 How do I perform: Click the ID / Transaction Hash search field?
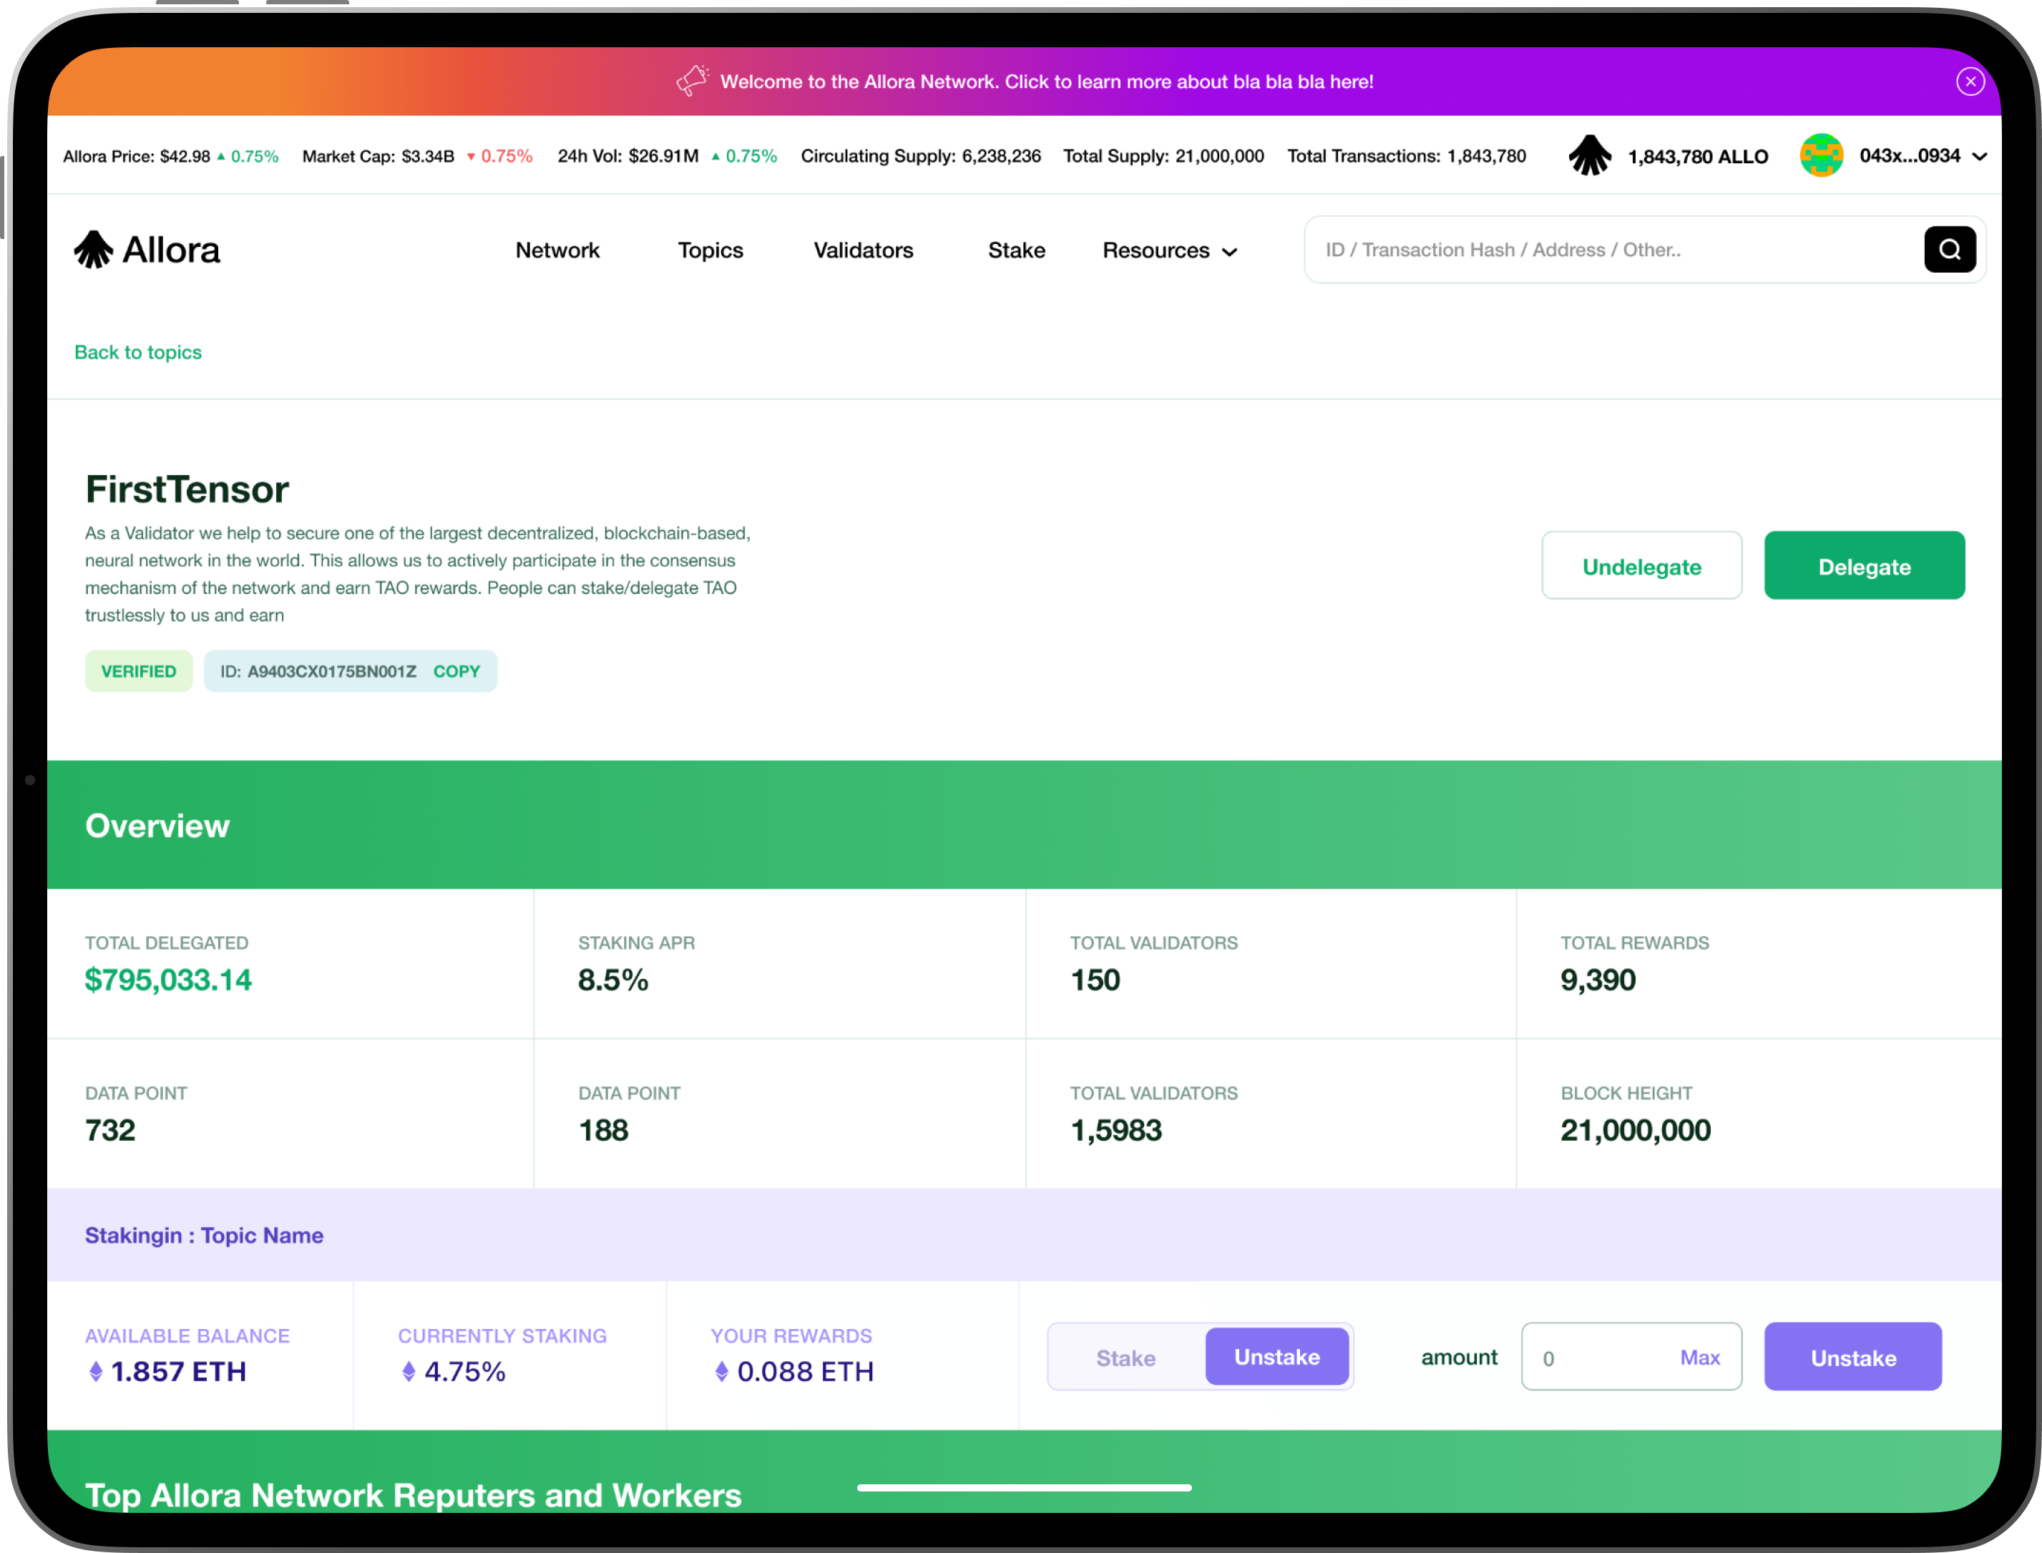pyautogui.click(x=1608, y=250)
